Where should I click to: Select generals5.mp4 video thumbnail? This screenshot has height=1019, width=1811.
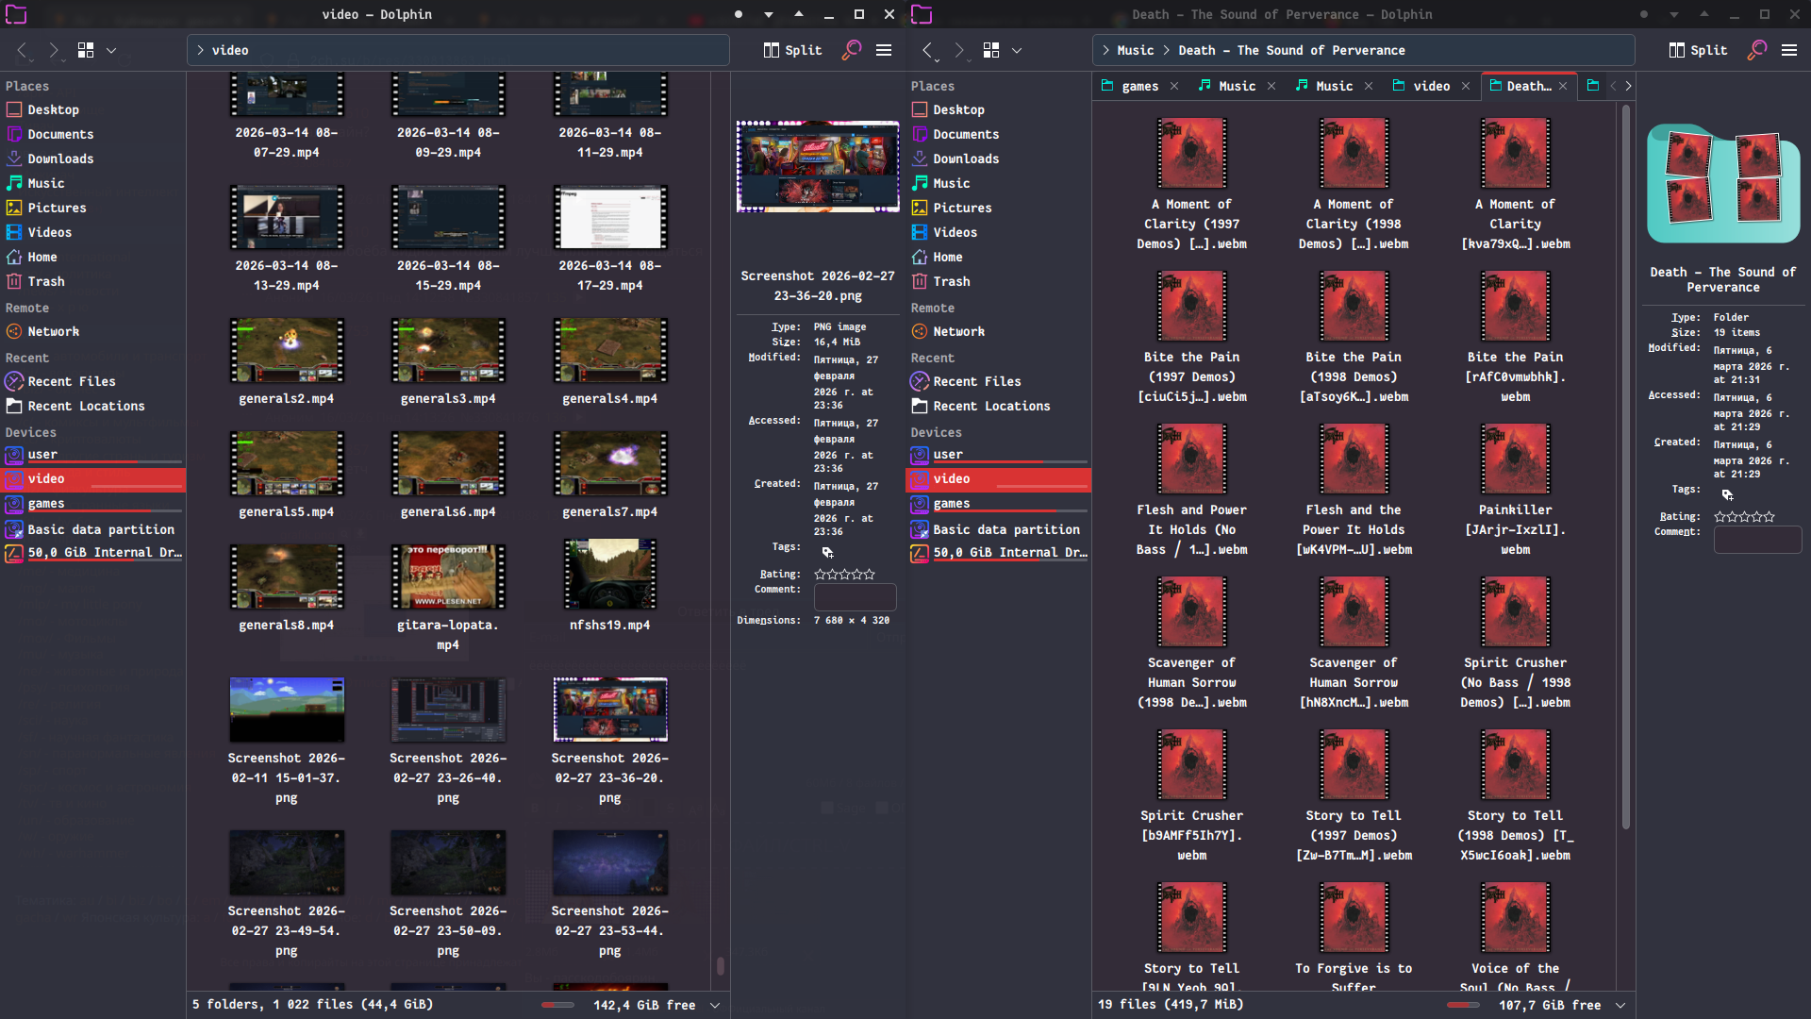(287, 463)
